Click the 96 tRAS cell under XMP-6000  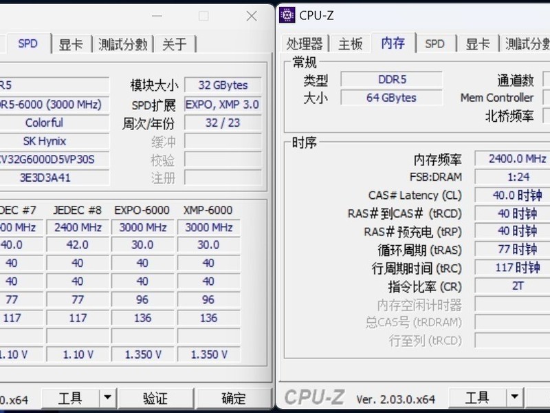click(x=209, y=299)
